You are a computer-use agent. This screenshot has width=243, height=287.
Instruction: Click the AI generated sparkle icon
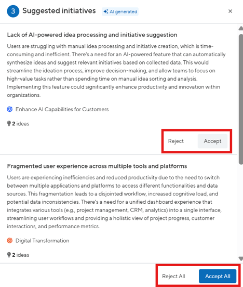(x=106, y=11)
